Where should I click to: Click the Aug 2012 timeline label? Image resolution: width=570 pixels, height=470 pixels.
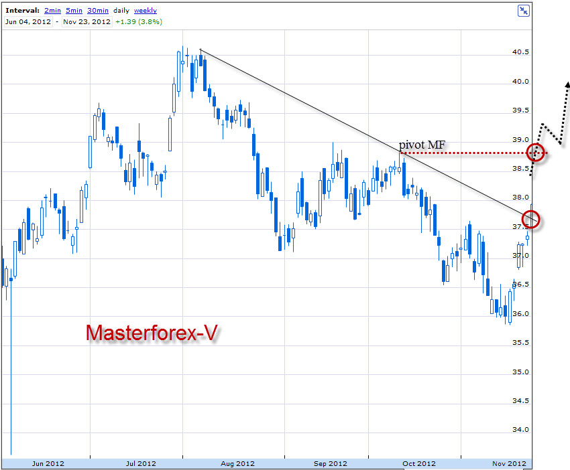(238, 463)
